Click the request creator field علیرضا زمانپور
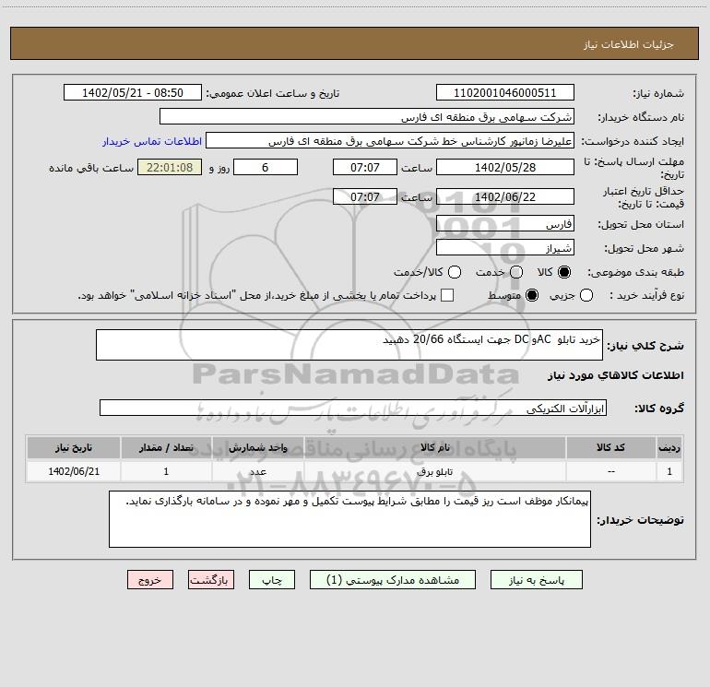710x687 pixels. click(390, 140)
